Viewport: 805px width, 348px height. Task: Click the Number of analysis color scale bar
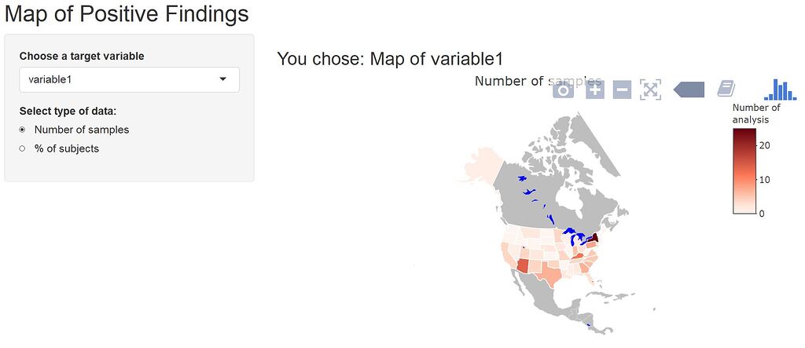click(x=744, y=171)
